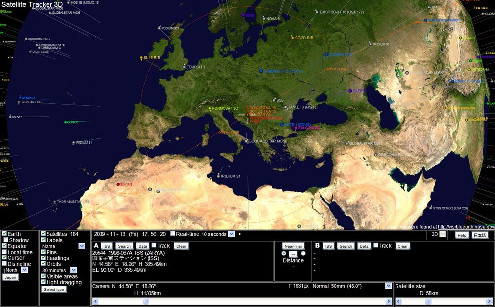The height and width of the screenshot is (307, 495).
Task: Toggle the Real-time checkbox
Action: coord(172,234)
